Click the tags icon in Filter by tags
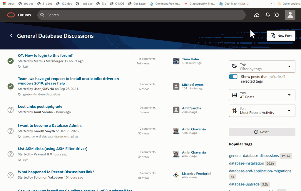The image size is (301, 191). click(234, 67)
